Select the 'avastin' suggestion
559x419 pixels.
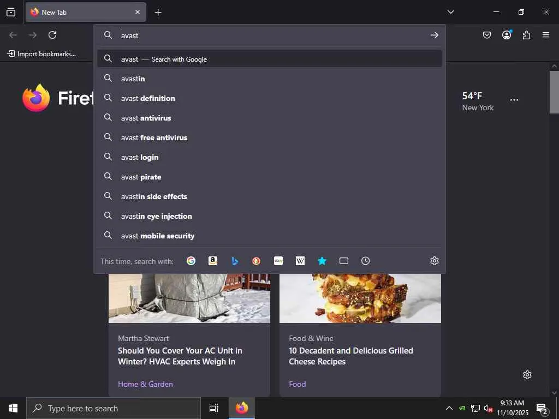270,79
